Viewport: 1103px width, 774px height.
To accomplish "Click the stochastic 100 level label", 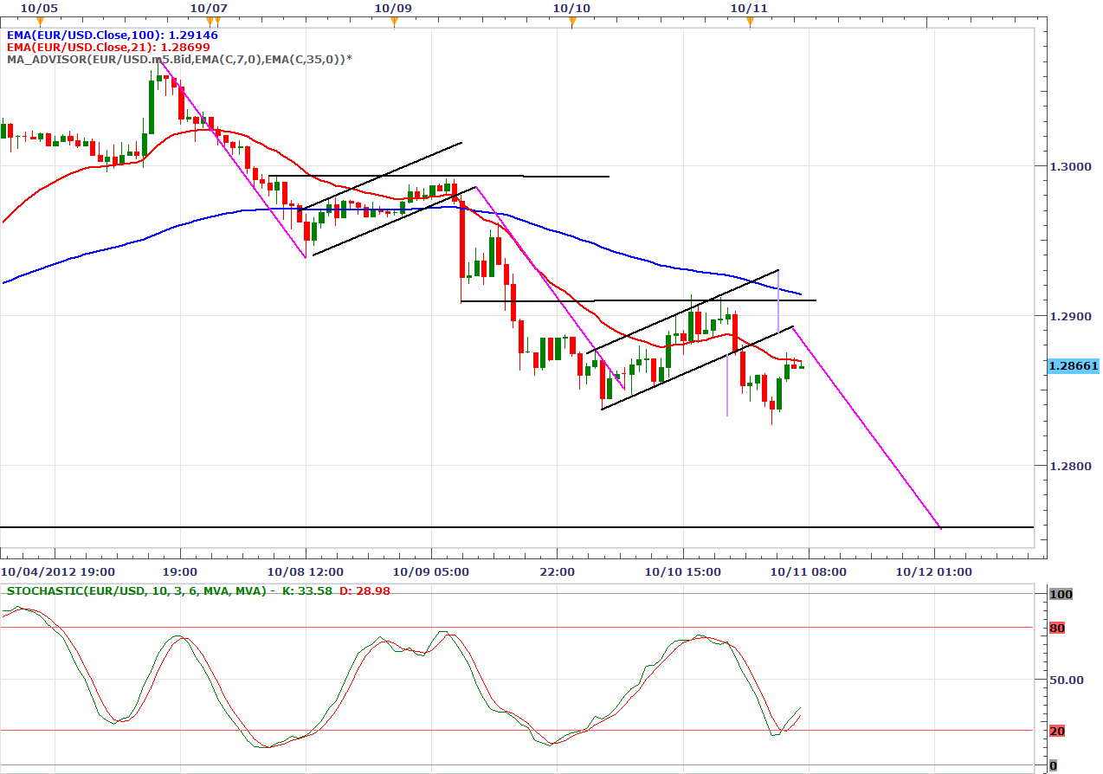I will click(x=1060, y=594).
